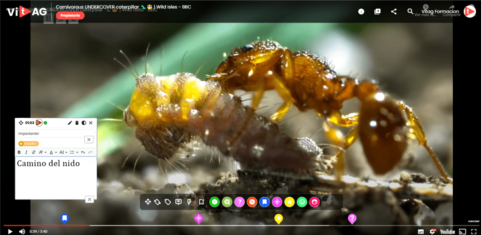Image resolution: width=481 pixels, height=235 pixels.
Task: Click the add bookmark icon in toolbar
Action: point(201,202)
